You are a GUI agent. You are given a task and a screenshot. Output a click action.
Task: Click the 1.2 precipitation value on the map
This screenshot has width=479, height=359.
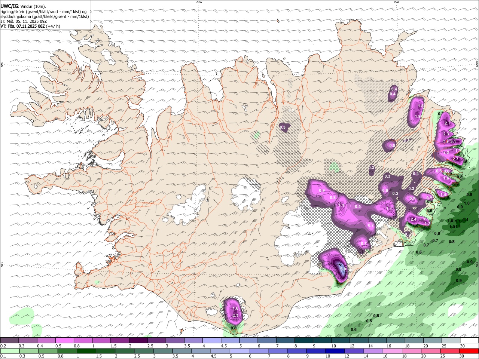446,153
